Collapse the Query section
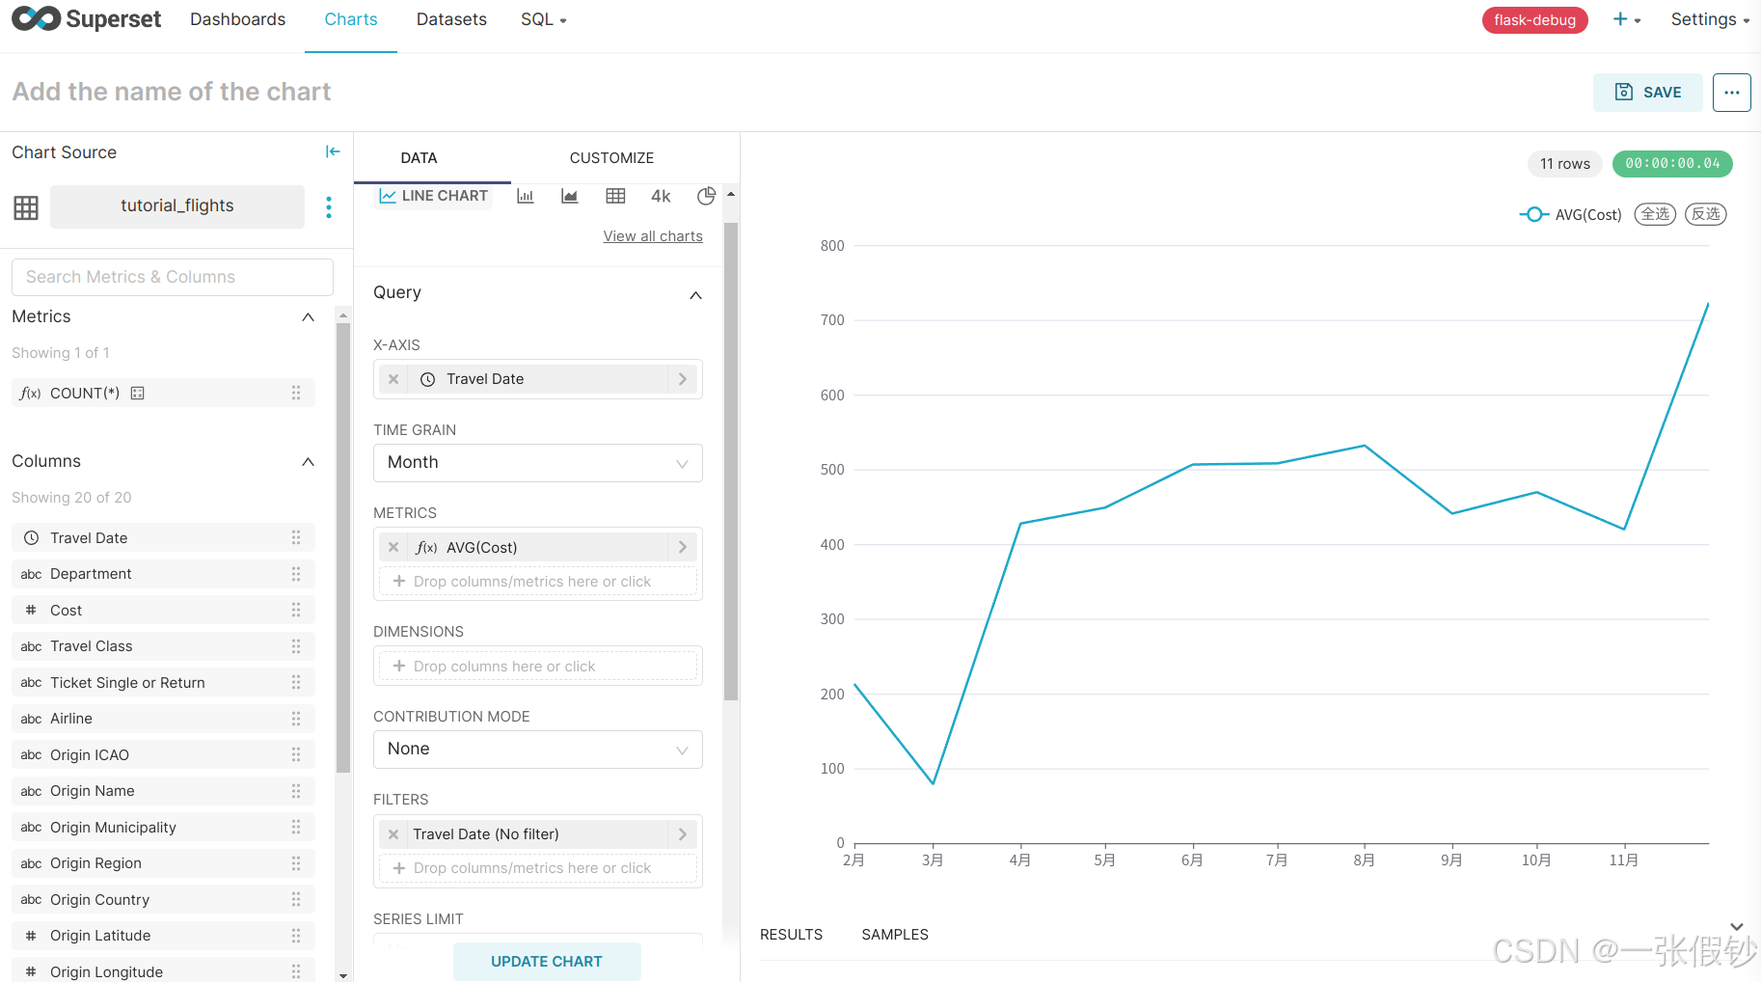 [x=695, y=294]
